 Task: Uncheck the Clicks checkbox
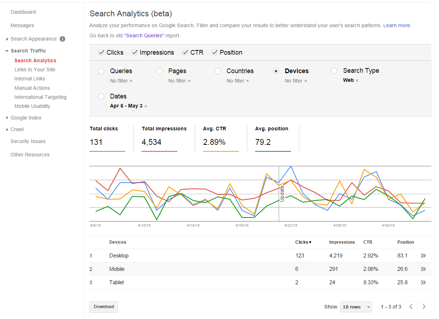[101, 53]
